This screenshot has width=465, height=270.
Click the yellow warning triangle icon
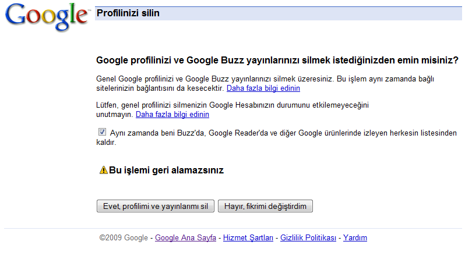[x=104, y=170]
